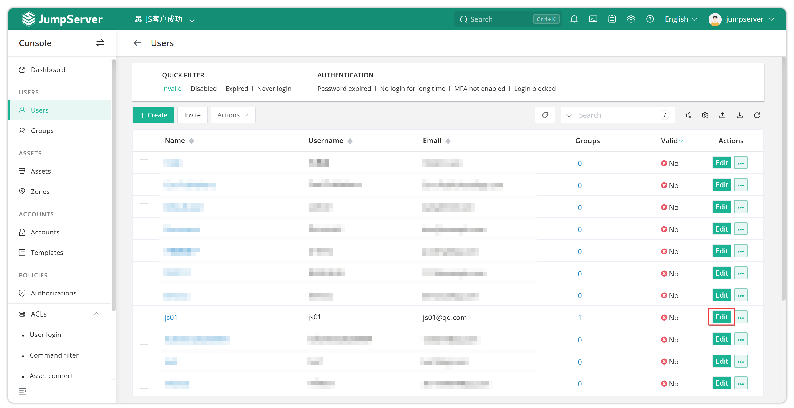Click Edit button for js01
Viewport: 794px width, 408px height.
coord(722,317)
